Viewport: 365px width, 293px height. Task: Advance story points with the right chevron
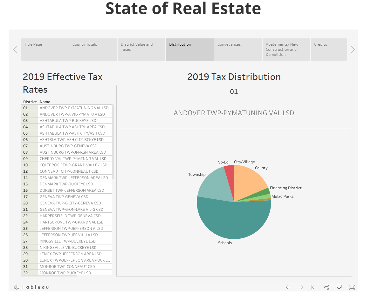[352, 50]
